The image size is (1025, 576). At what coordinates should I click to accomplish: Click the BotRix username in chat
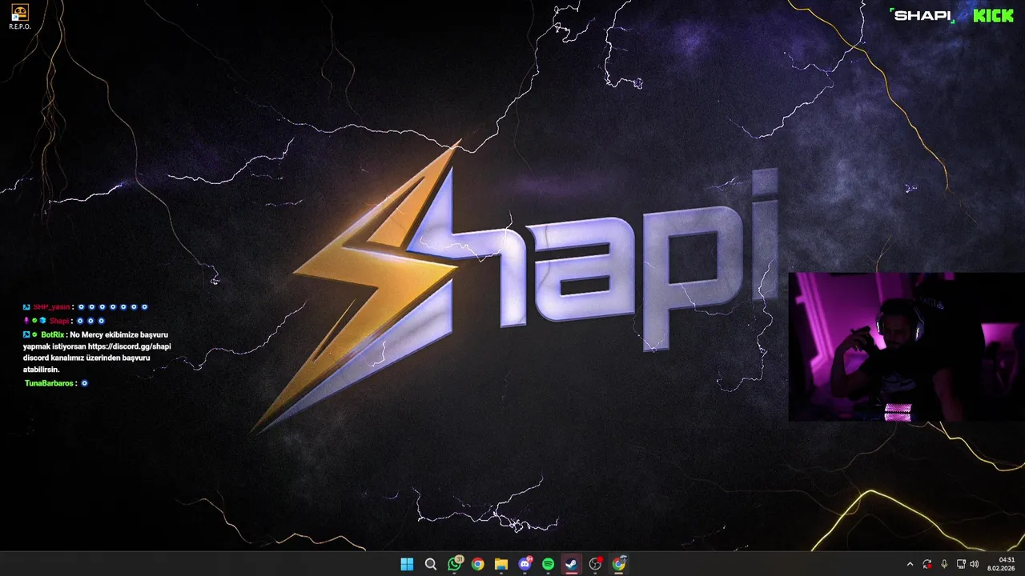point(52,334)
